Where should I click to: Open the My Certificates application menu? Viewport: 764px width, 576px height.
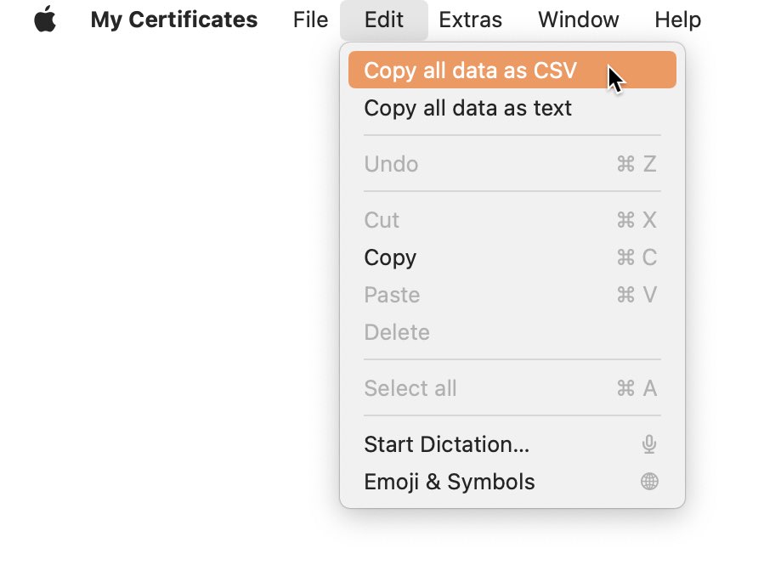pos(174,20)
